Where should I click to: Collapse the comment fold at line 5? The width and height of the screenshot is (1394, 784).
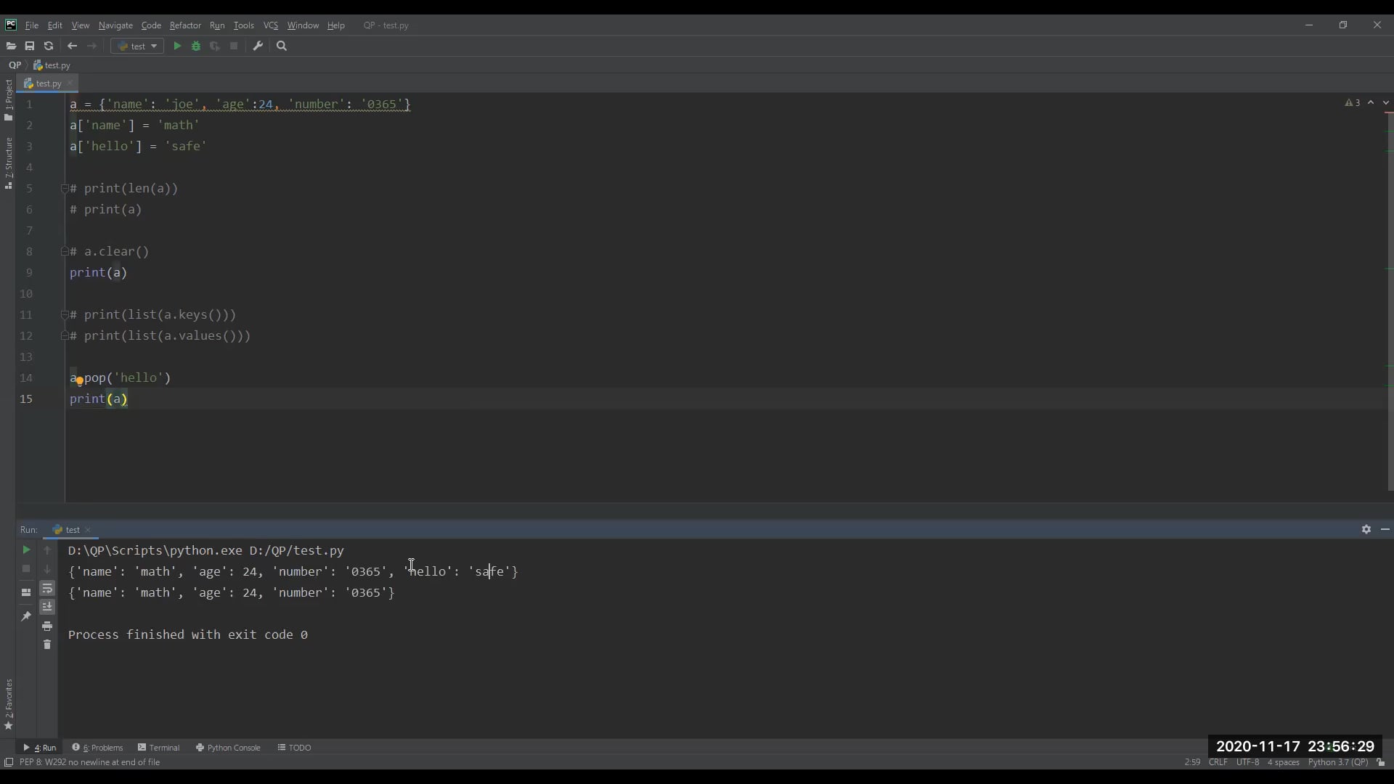point(64,189)
